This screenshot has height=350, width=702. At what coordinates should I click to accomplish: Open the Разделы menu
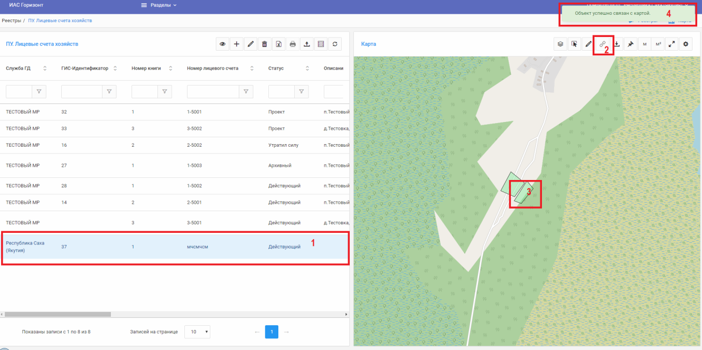158,5
